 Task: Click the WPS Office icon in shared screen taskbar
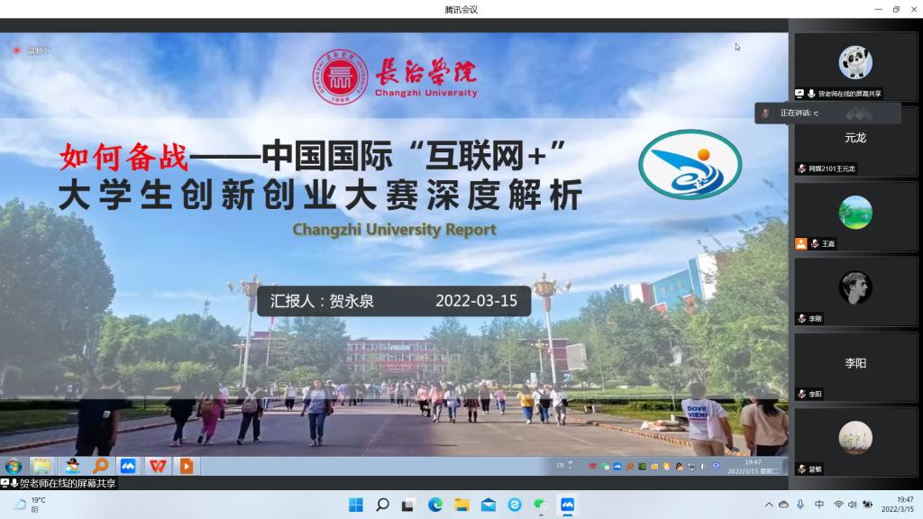click(158, 466)
